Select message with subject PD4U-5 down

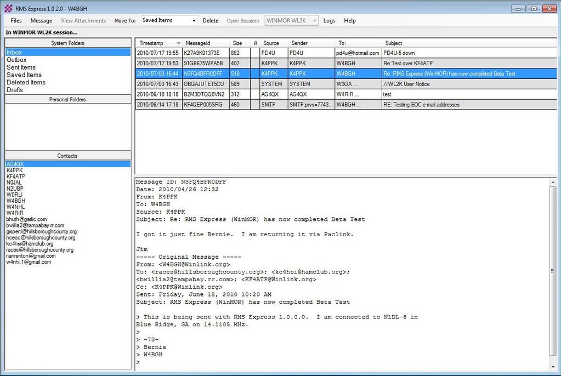[346, 53]
